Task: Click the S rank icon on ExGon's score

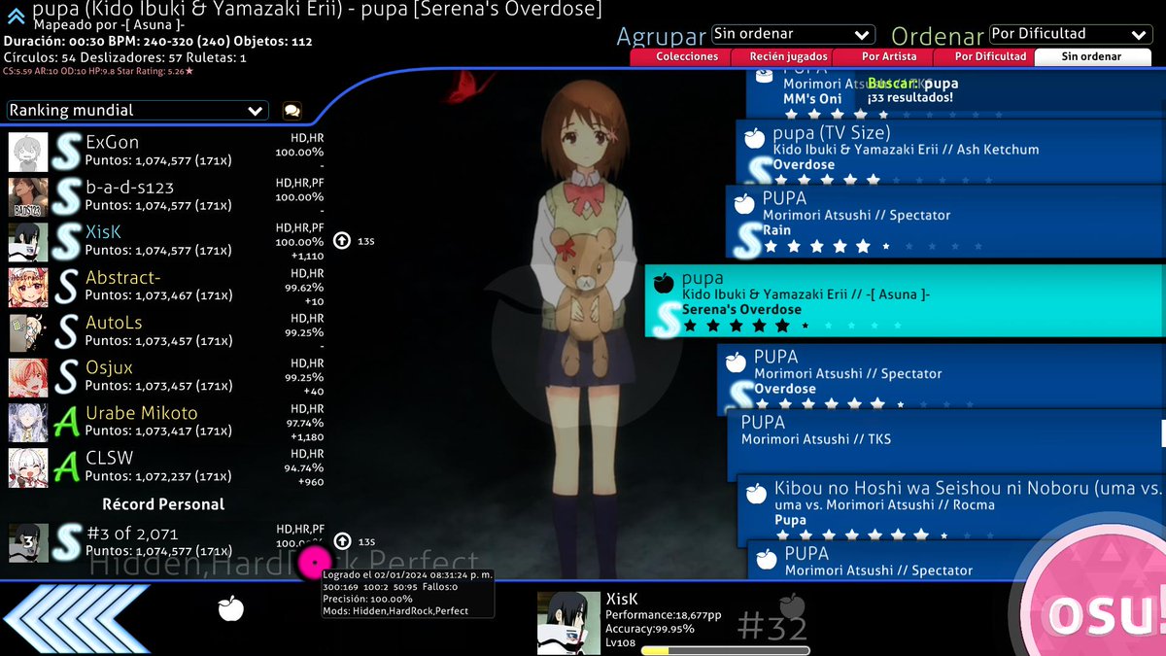Action: [66, 153]
